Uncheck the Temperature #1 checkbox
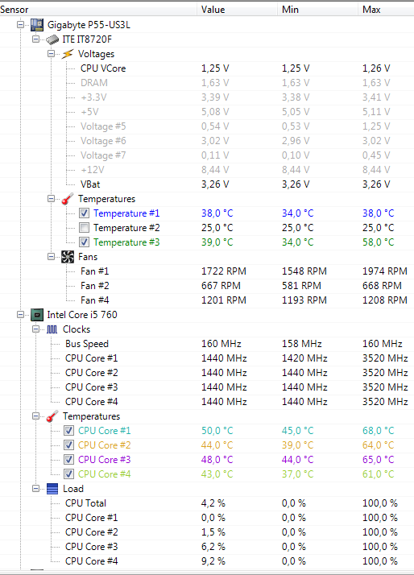414x575 pixels. (84, 213)
